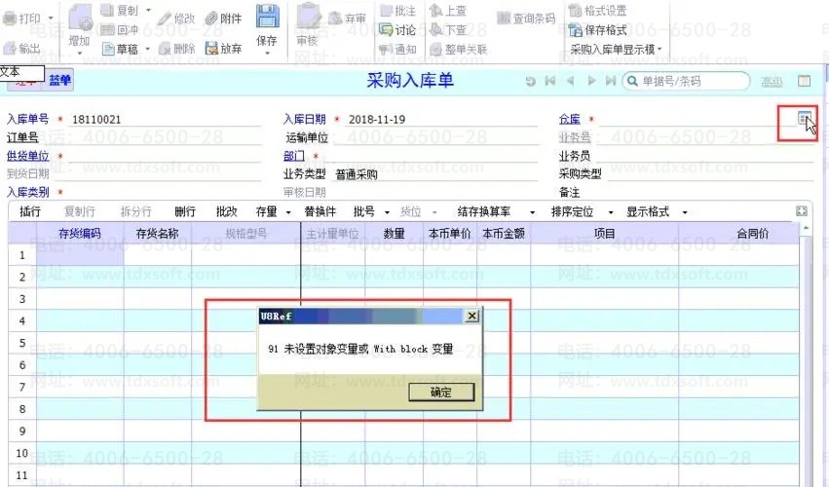Click the 高级 advanced search link

772,82
